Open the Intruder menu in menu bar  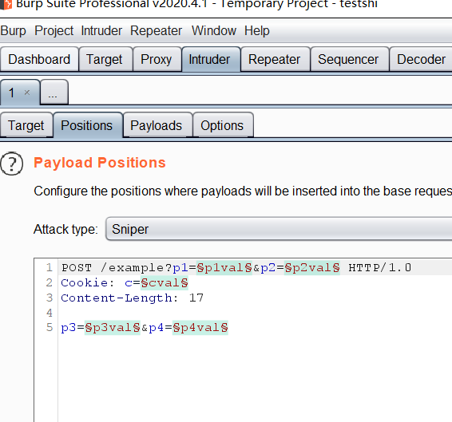(x=101, y=30)
